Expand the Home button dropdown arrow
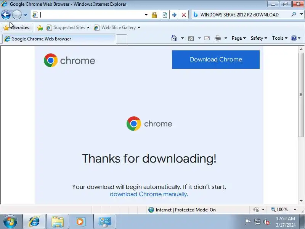This screenshot has height=229, width=305. click(182, 38)
